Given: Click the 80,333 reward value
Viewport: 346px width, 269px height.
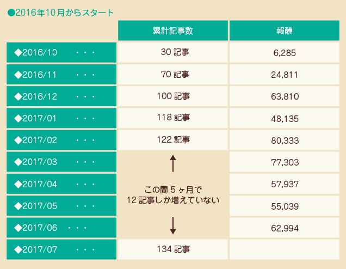Looking at the screenshot, I should click(285, 140).
